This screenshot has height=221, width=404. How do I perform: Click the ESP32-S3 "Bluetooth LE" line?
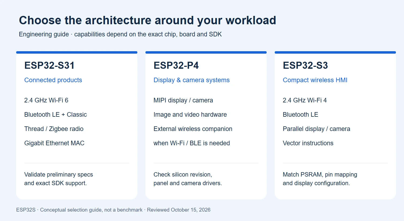pyautogui.click(x=301, y=115)
